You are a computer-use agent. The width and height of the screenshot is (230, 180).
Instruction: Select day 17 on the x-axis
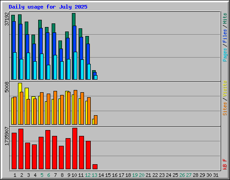121,175
